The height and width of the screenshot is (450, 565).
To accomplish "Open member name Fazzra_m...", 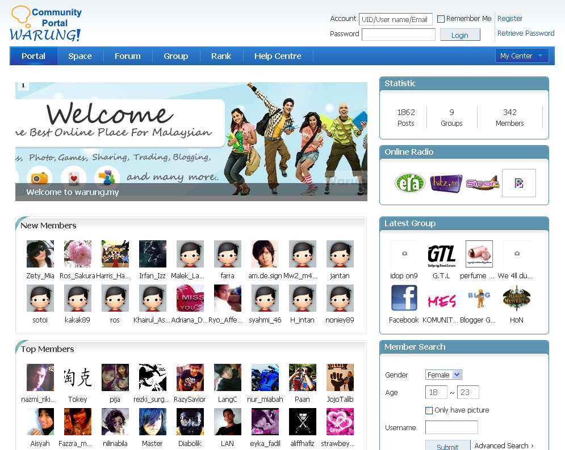I will pos(76,444).
